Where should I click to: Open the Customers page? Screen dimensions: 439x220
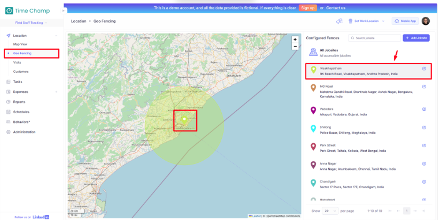pyautogui.click(x=21, y=72)
